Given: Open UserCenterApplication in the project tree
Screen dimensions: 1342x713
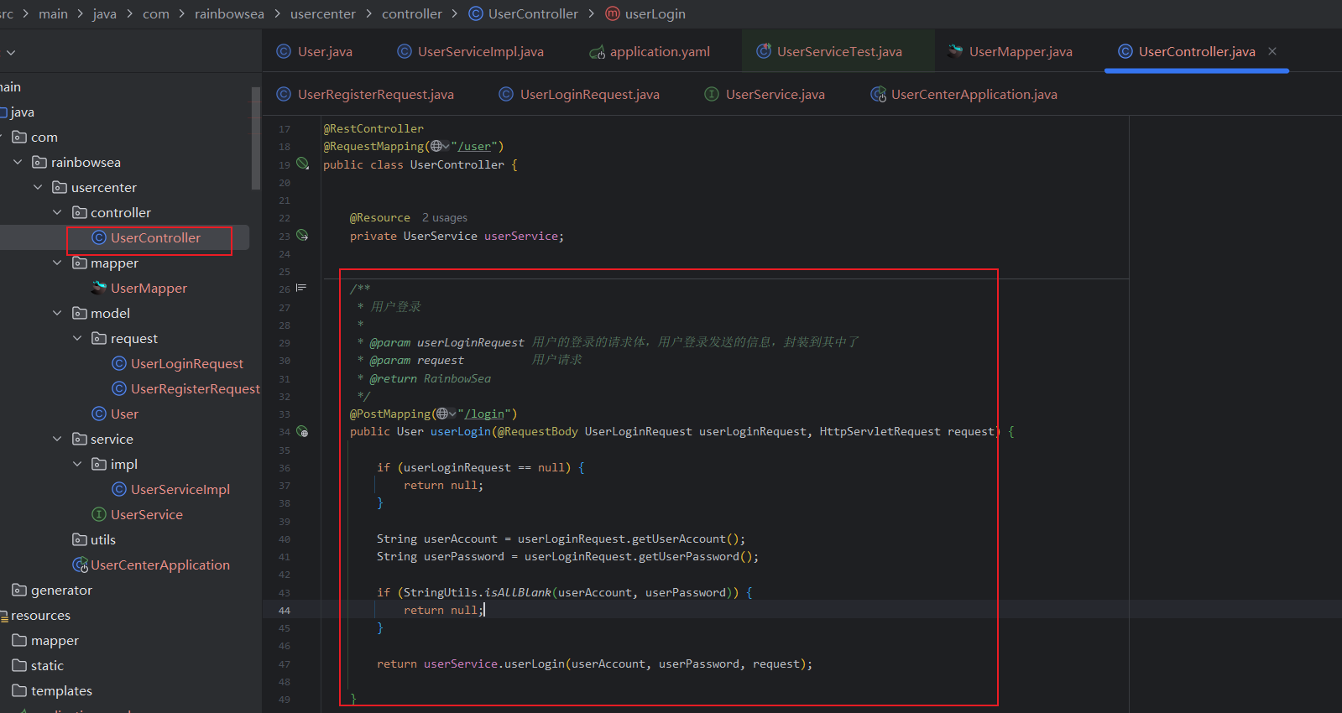Looking at the screenshot, I should pyautogui.click(x=159, y=565).
